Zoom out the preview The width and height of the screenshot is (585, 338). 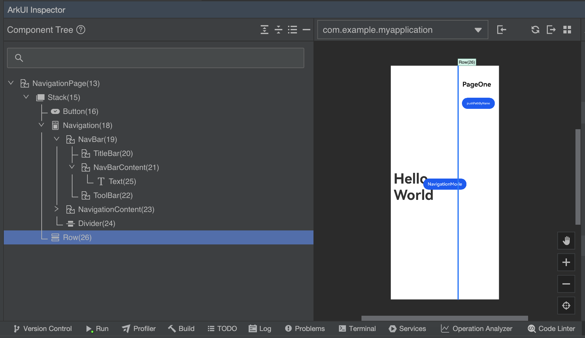(566, 284)
